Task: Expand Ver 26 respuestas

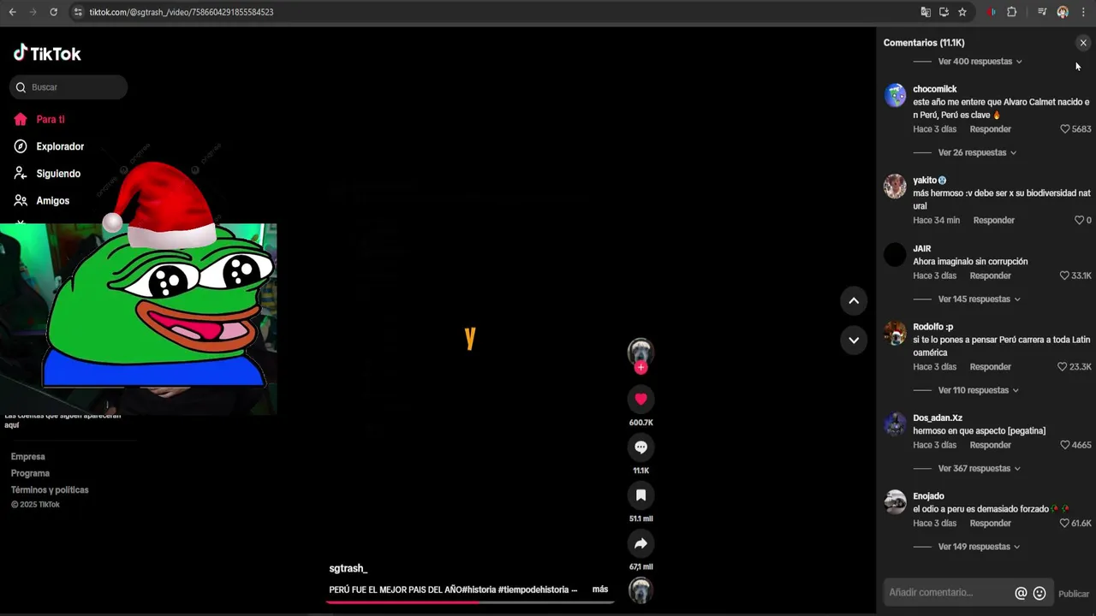Action: pos(977,152)
